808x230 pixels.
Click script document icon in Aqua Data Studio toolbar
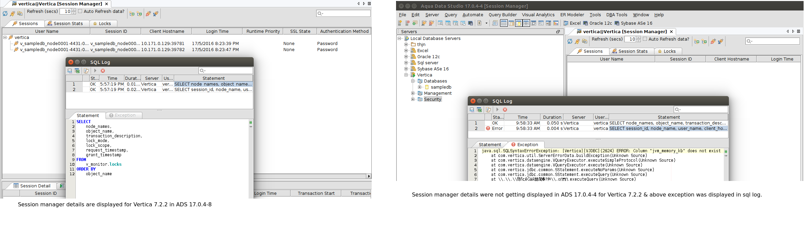(x=479, y=23)
